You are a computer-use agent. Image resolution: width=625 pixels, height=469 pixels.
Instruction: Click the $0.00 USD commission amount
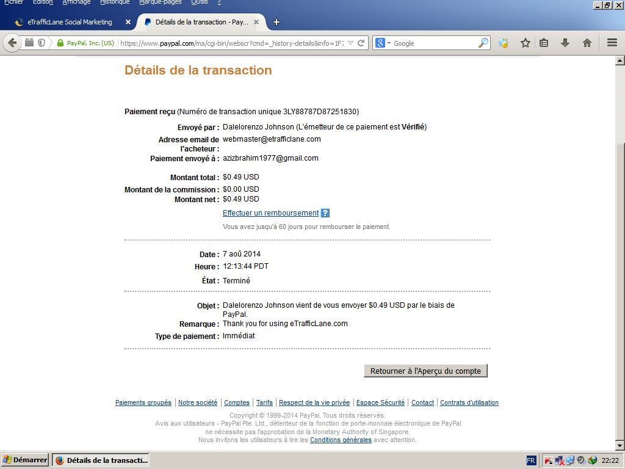240,189
